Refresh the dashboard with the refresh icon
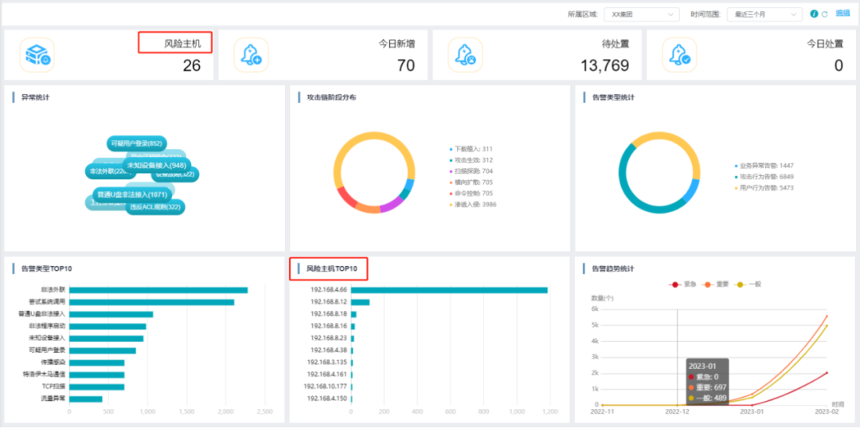Screen dimensions: 860x428 click(824, 14)
